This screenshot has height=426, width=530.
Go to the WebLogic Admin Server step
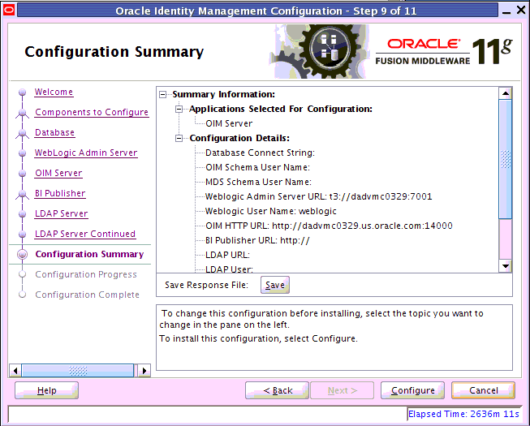[x=85, y=153]
